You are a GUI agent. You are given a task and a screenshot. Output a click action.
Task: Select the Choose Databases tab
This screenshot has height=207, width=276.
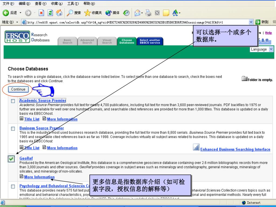(127, 41)
